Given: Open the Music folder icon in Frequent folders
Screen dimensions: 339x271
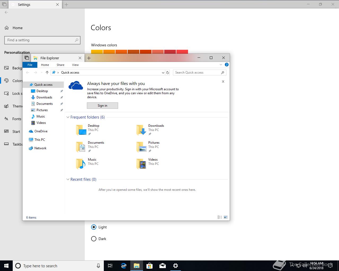Looking at the screenshot, I should 81,164.
